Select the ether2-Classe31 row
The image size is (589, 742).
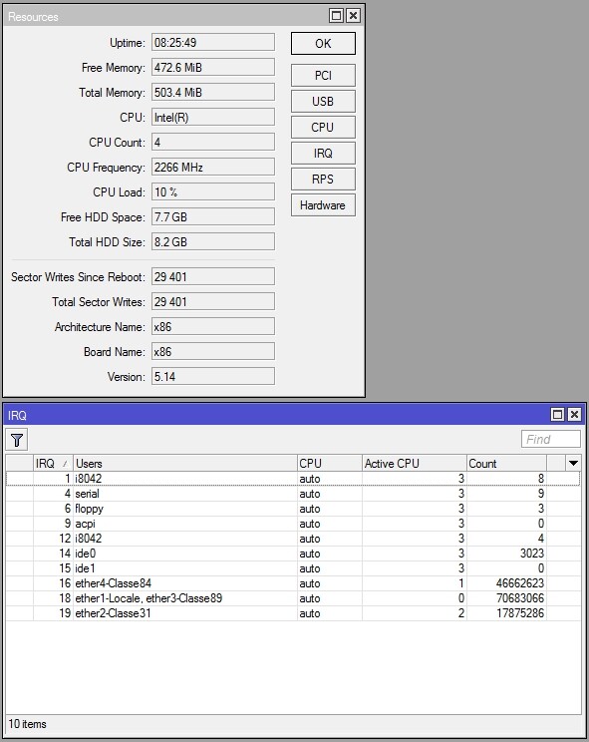[293, 613]
